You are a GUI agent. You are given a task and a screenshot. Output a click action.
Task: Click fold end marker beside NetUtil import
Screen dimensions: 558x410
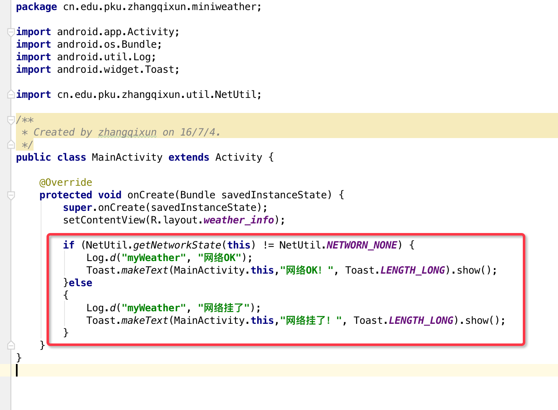11,95
